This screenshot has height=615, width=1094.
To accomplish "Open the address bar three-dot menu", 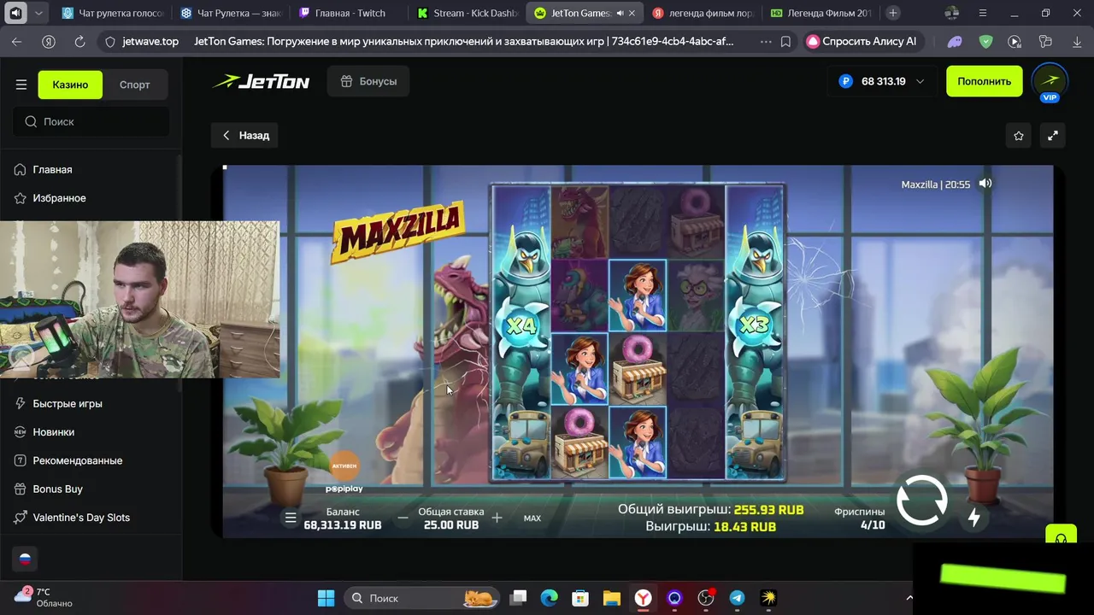I will [x=765, y=41].
